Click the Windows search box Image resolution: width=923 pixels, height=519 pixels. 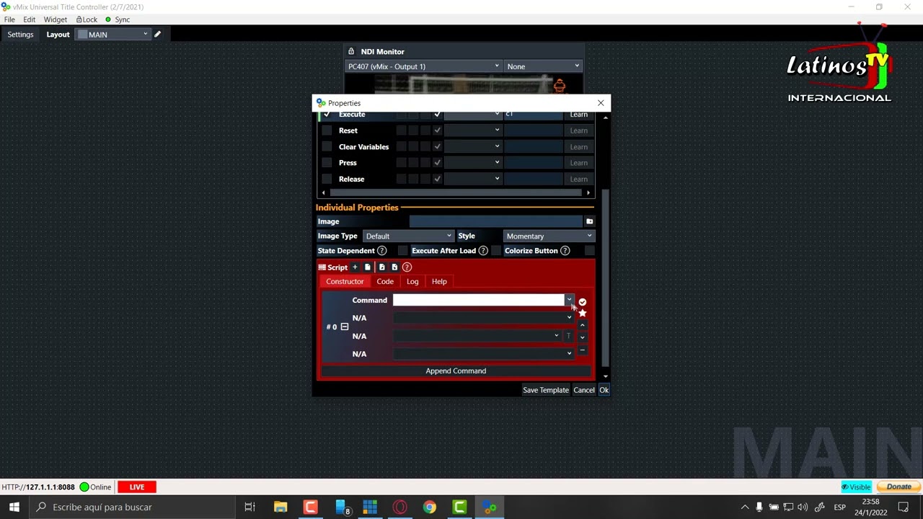pos(132,507)
